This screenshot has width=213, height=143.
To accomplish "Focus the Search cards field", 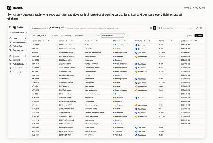I will pos(175,28).
